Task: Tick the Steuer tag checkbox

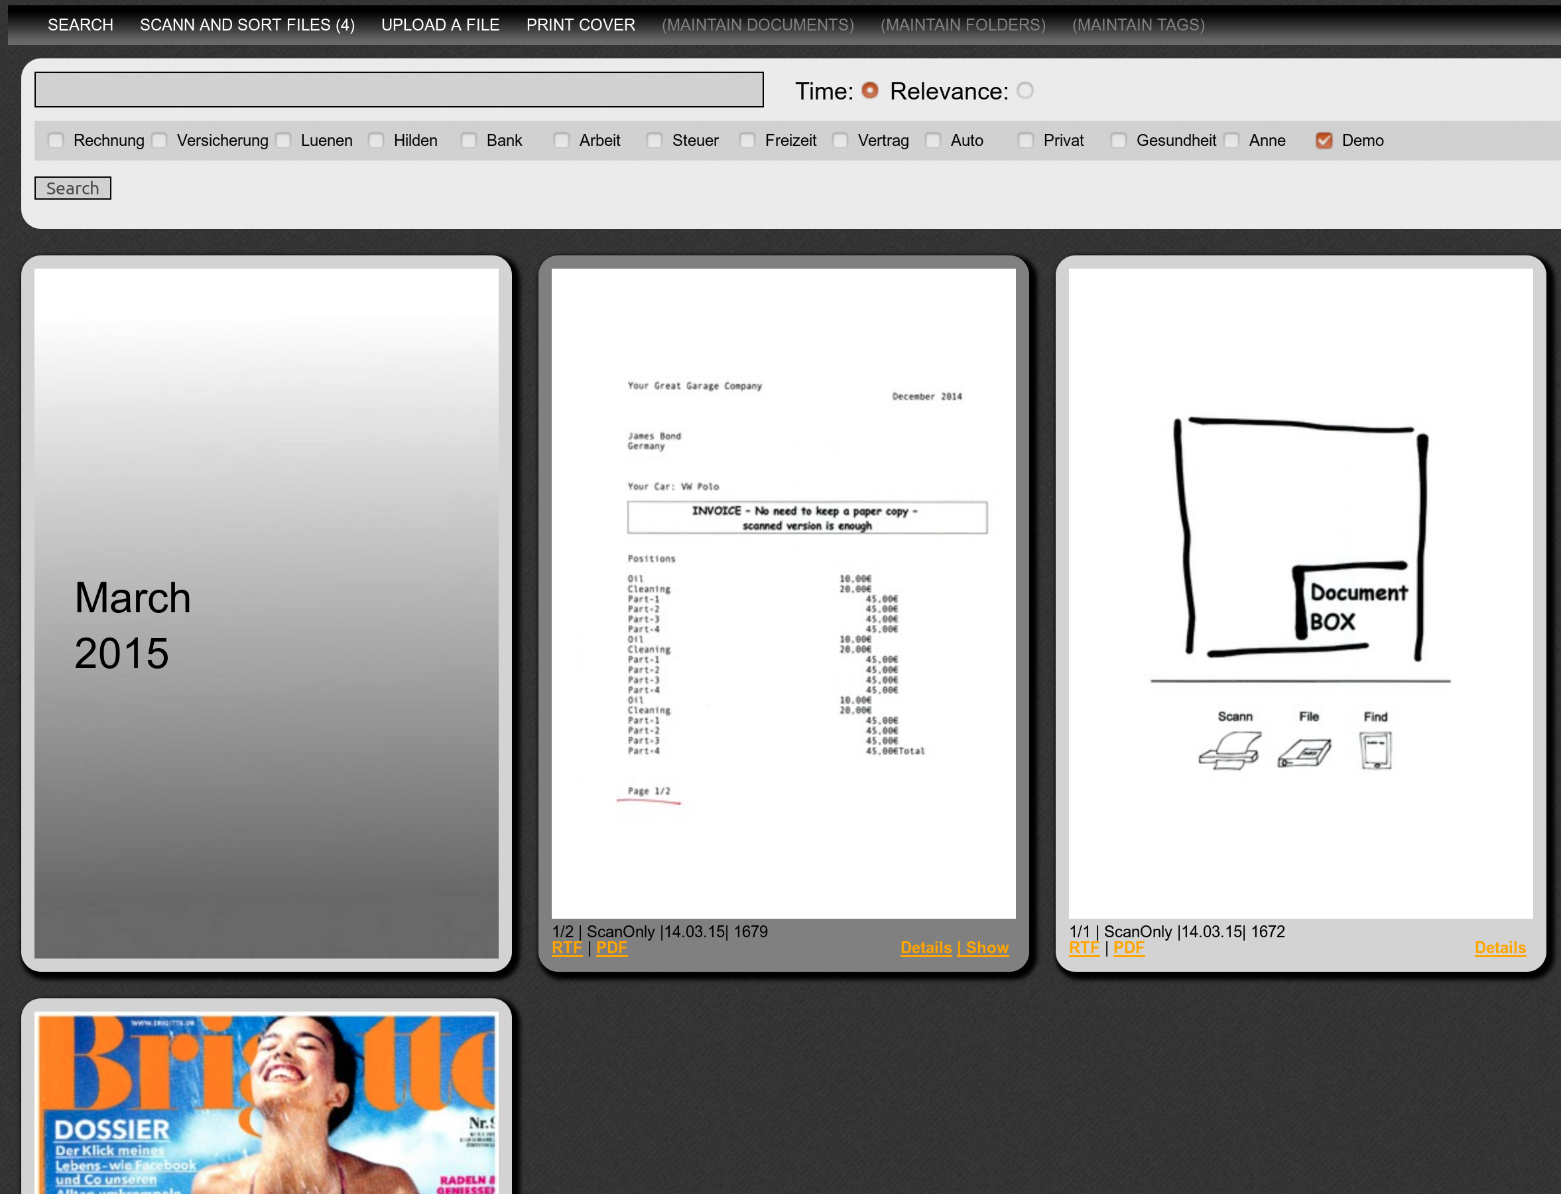Action: click(x=654, y=140)
